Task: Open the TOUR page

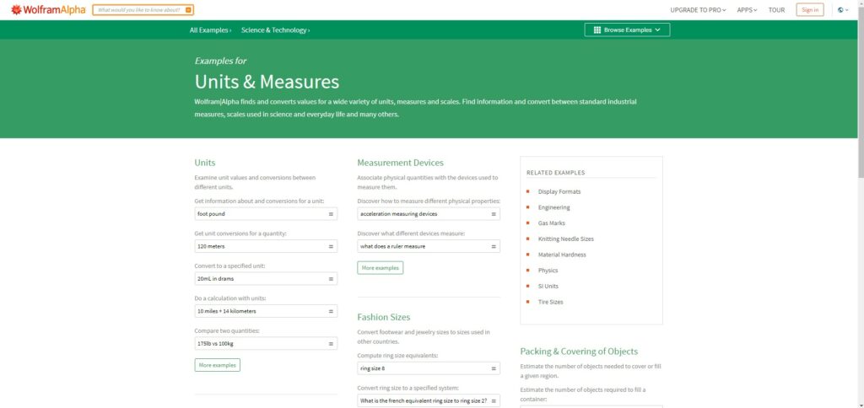Action: [776, 10]
